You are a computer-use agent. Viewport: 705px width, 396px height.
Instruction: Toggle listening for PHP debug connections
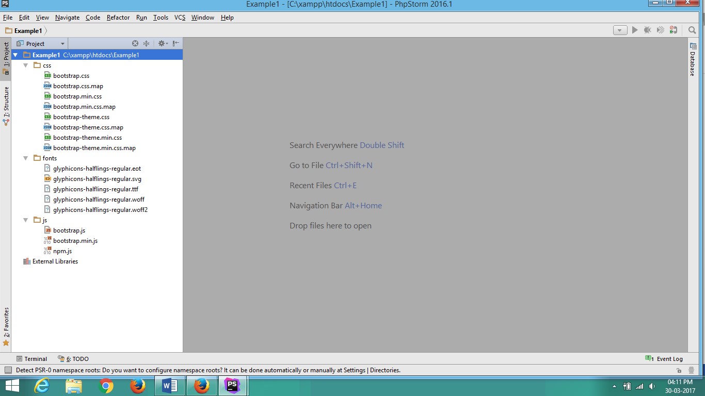pyautogui.click(x=673, y=30)
